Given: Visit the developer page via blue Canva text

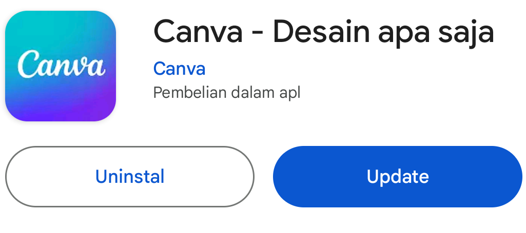Looking at the screenshot, I should click(x=179, y=69).
